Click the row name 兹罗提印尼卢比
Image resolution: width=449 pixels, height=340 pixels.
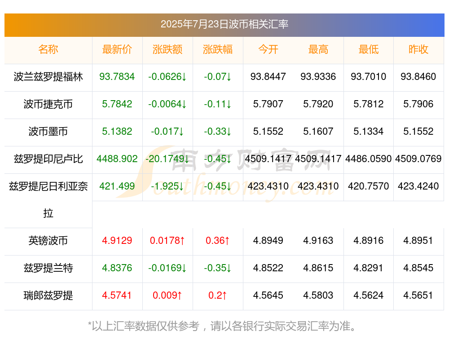[48, 159]
